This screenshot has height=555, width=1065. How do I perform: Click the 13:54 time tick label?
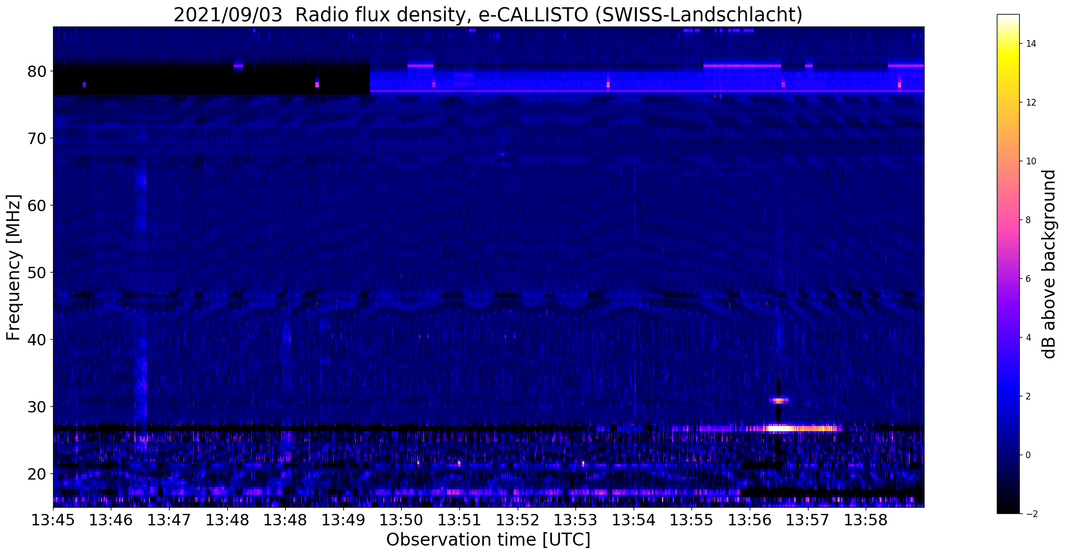pyautogui.click(x=633, y=520)
